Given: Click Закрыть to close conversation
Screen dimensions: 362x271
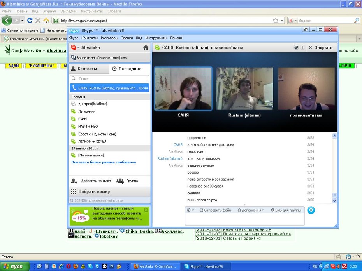Looking at the screenshot, I should [320, 47].
